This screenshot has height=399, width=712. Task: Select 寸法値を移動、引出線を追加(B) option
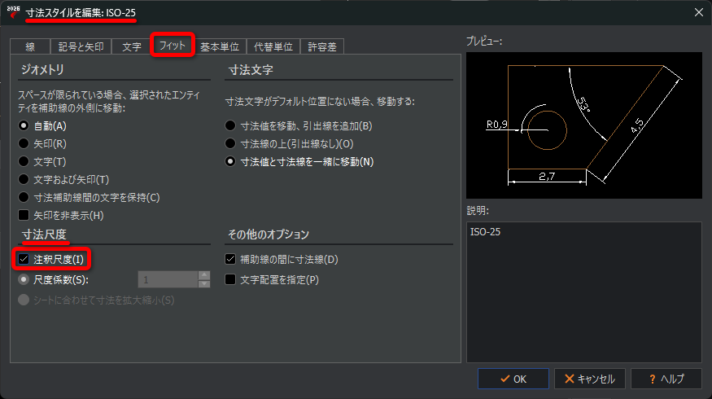click(x=231, y=126)
